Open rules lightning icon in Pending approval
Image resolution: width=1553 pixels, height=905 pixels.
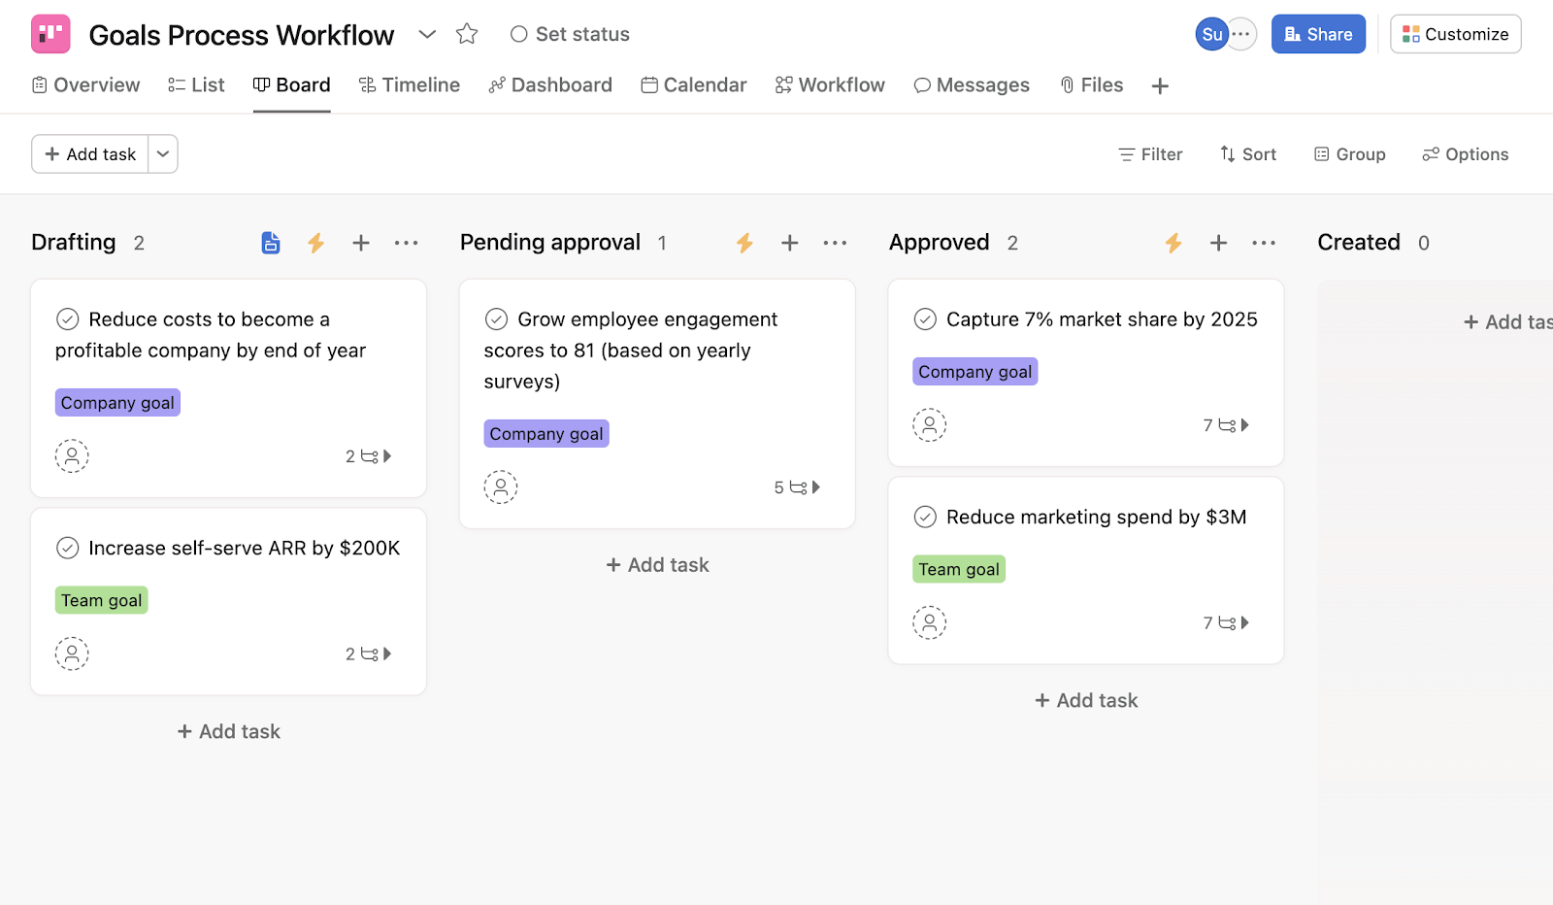pyautogui.click(x=744, y=243)
